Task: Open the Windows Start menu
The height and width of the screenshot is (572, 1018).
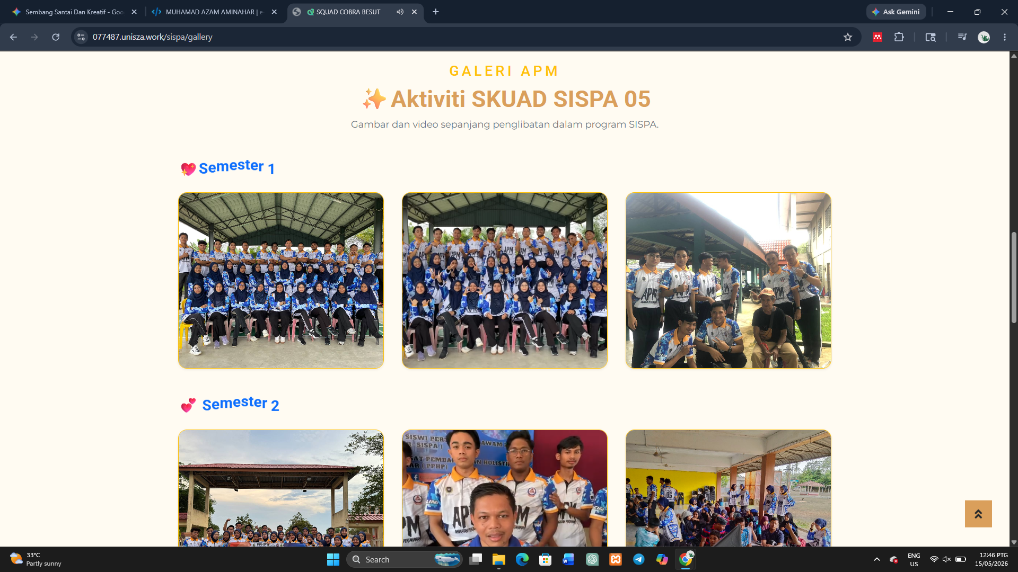Action: point(333,559)
